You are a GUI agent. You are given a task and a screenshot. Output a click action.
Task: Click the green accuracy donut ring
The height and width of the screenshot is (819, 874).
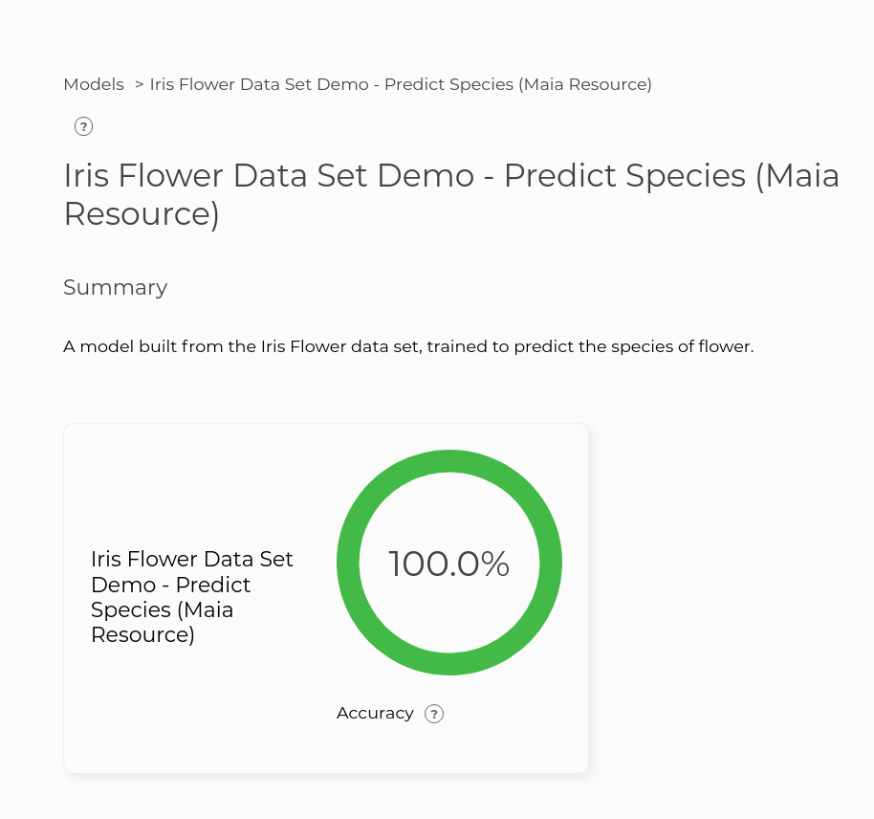[x=449, y=461]
